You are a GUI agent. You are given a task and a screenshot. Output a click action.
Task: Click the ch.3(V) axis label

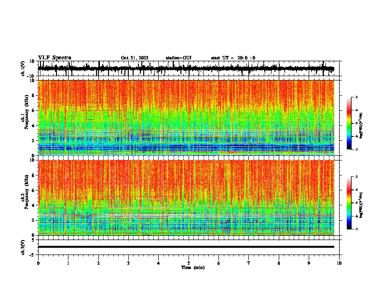[x=23, y=247]
